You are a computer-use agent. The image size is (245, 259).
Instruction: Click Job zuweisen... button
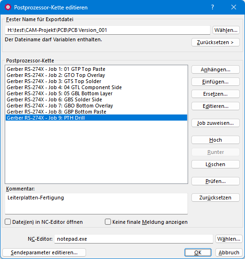coord(215,123)
